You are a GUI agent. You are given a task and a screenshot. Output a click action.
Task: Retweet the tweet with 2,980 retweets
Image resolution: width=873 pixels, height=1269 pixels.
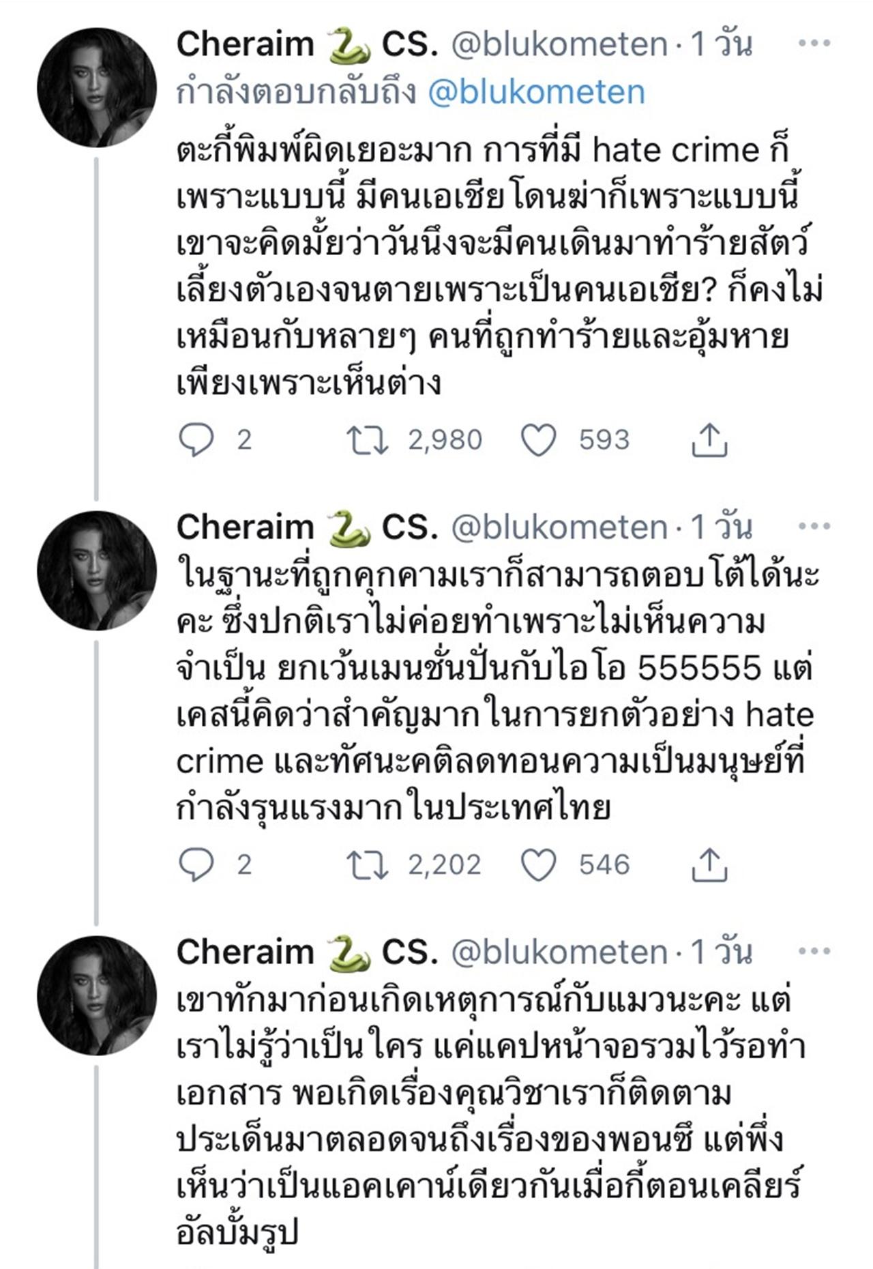point(368,440)
